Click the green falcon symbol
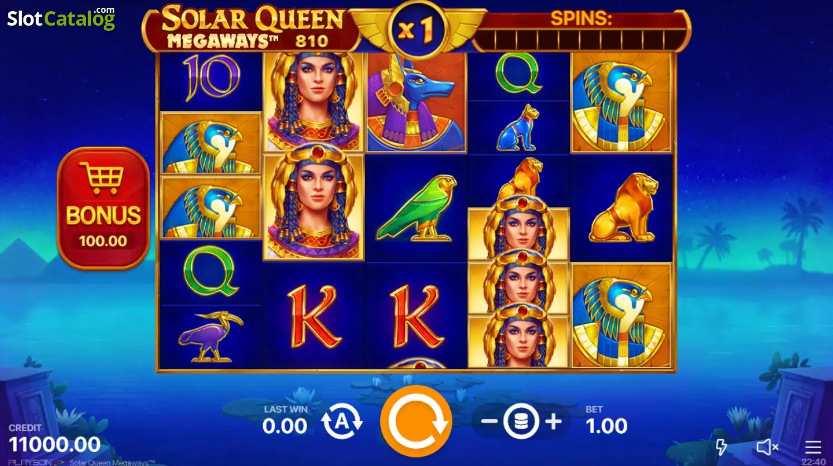The image size is (833, 466). coord(417,208)
